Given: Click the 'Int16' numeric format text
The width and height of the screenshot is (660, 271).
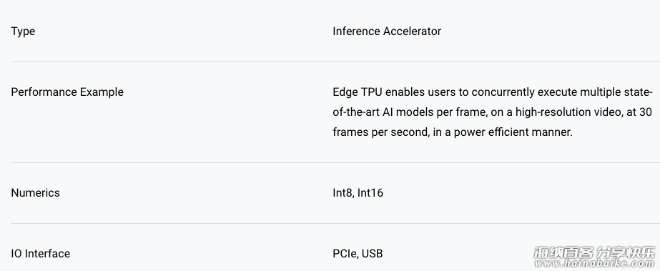Looking at the screenshot, I should coord(370,193).
